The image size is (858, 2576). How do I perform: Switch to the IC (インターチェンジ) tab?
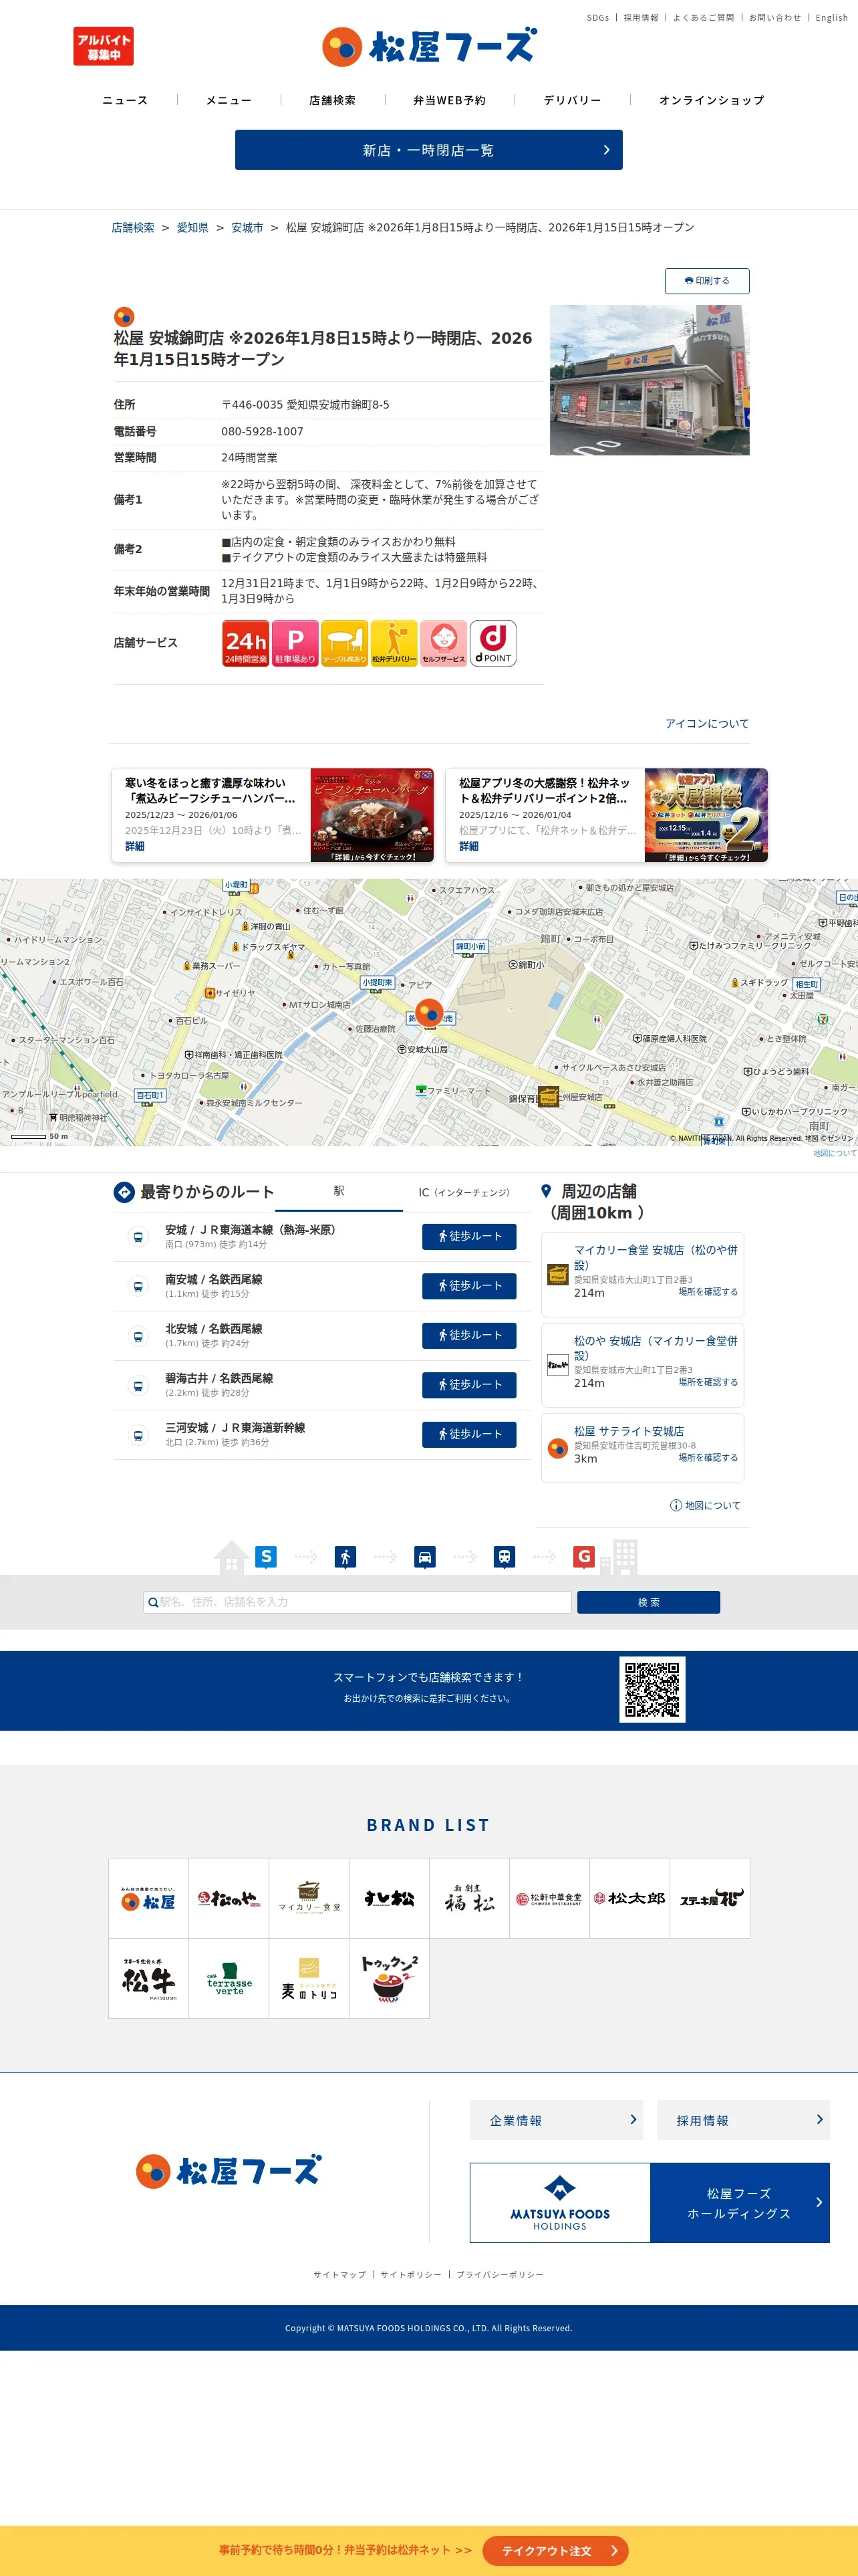click(x=464, y=1192)
